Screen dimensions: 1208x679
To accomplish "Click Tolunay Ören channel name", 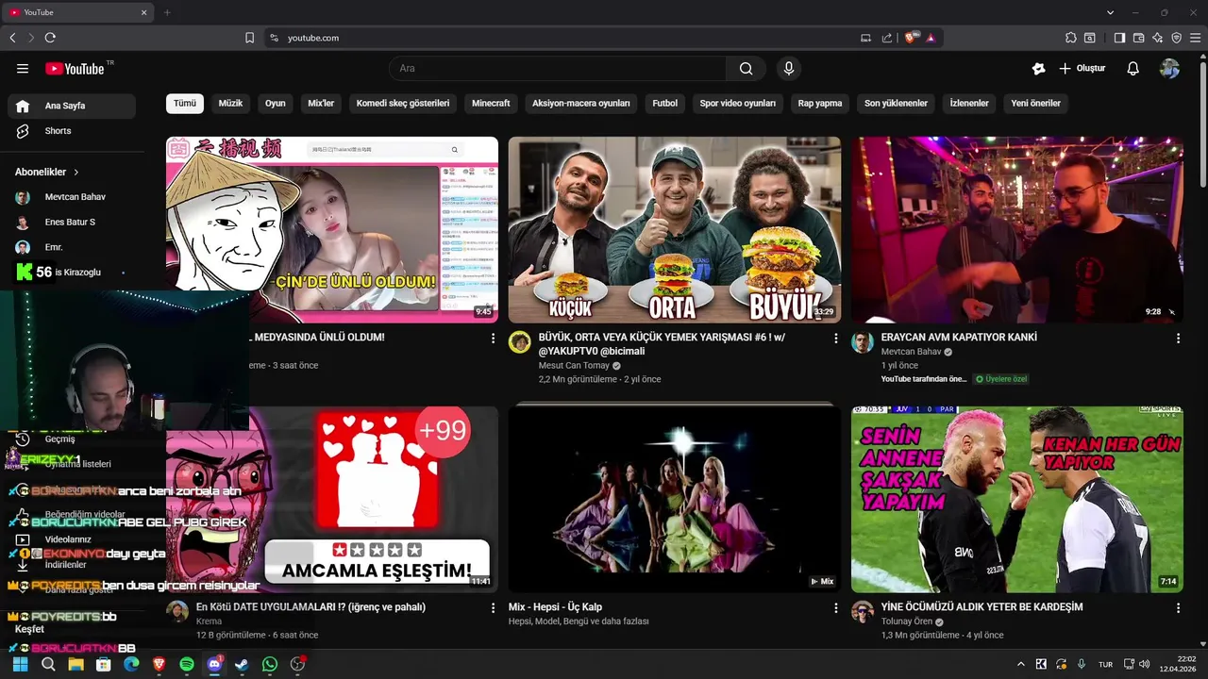I will tap(906, 621).
